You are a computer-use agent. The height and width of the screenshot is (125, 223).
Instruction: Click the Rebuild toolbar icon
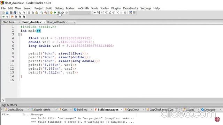tap(63, 12)
